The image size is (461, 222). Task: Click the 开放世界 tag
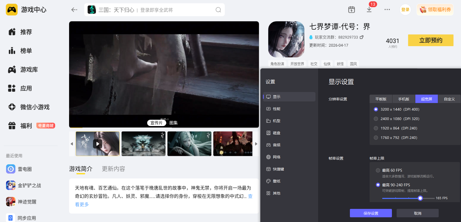pos(297,64)
